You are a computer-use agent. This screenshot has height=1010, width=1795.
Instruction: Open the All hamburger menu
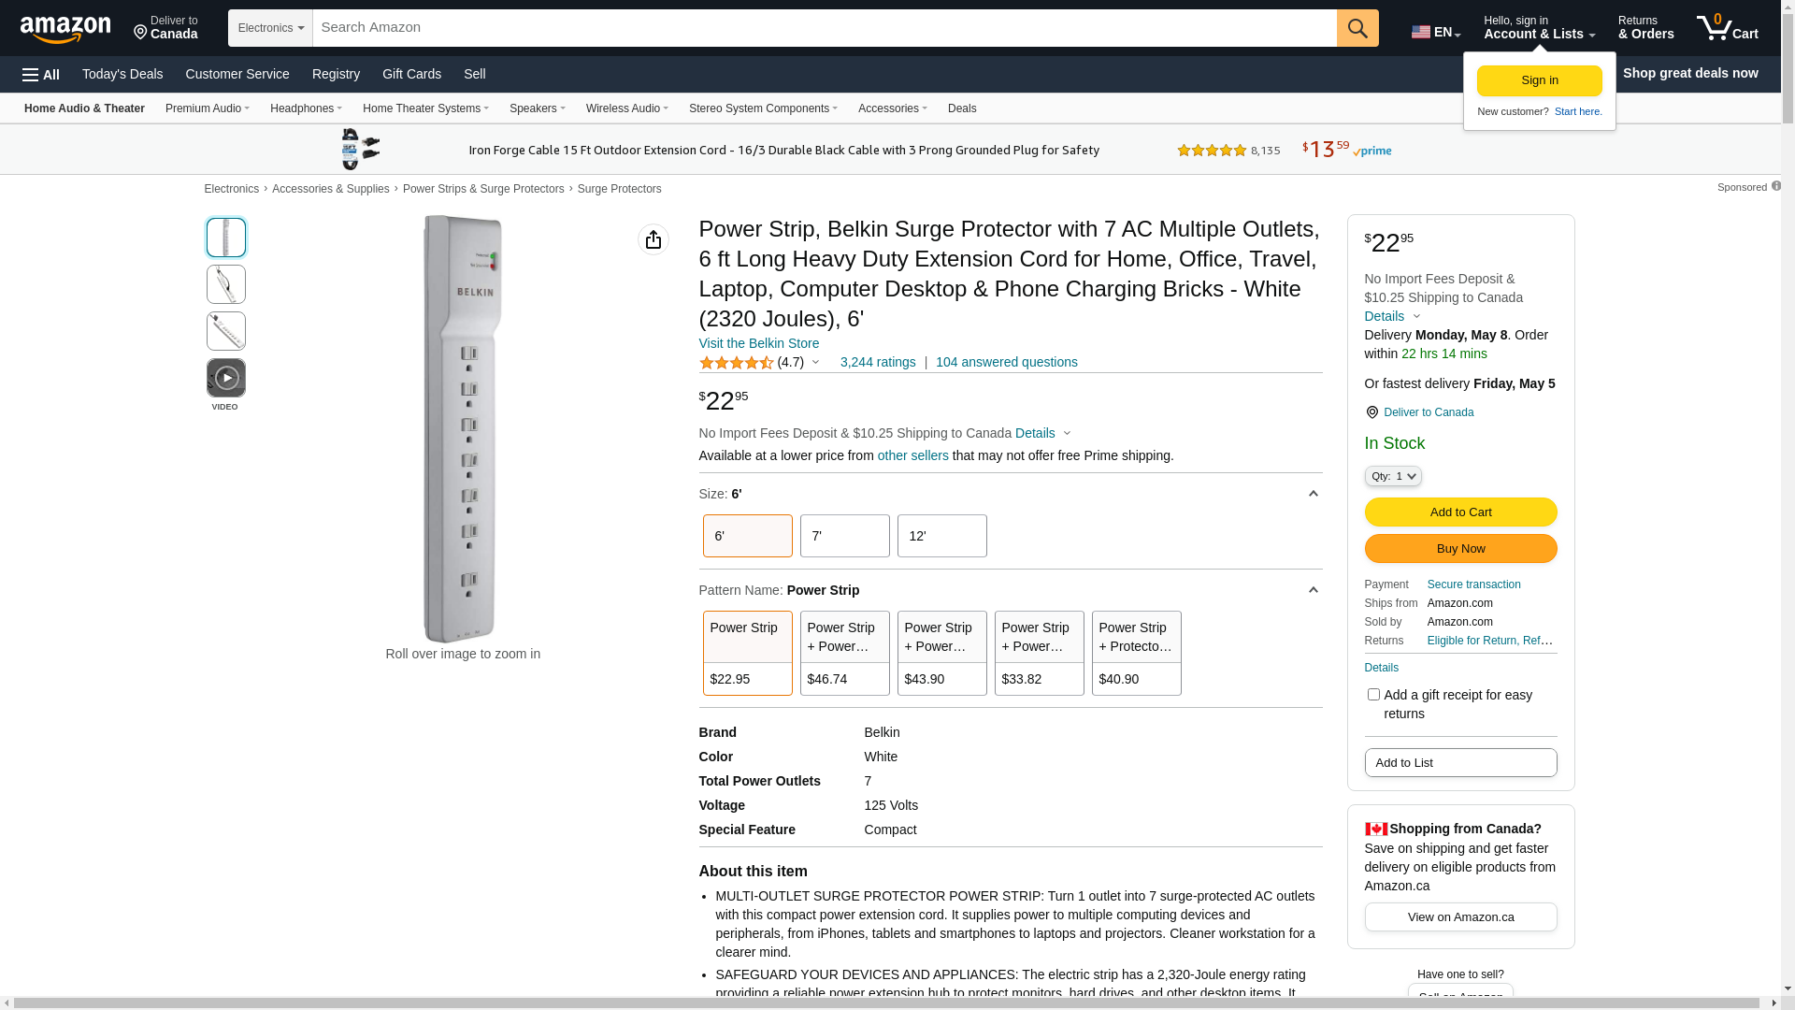pos(41,74)
